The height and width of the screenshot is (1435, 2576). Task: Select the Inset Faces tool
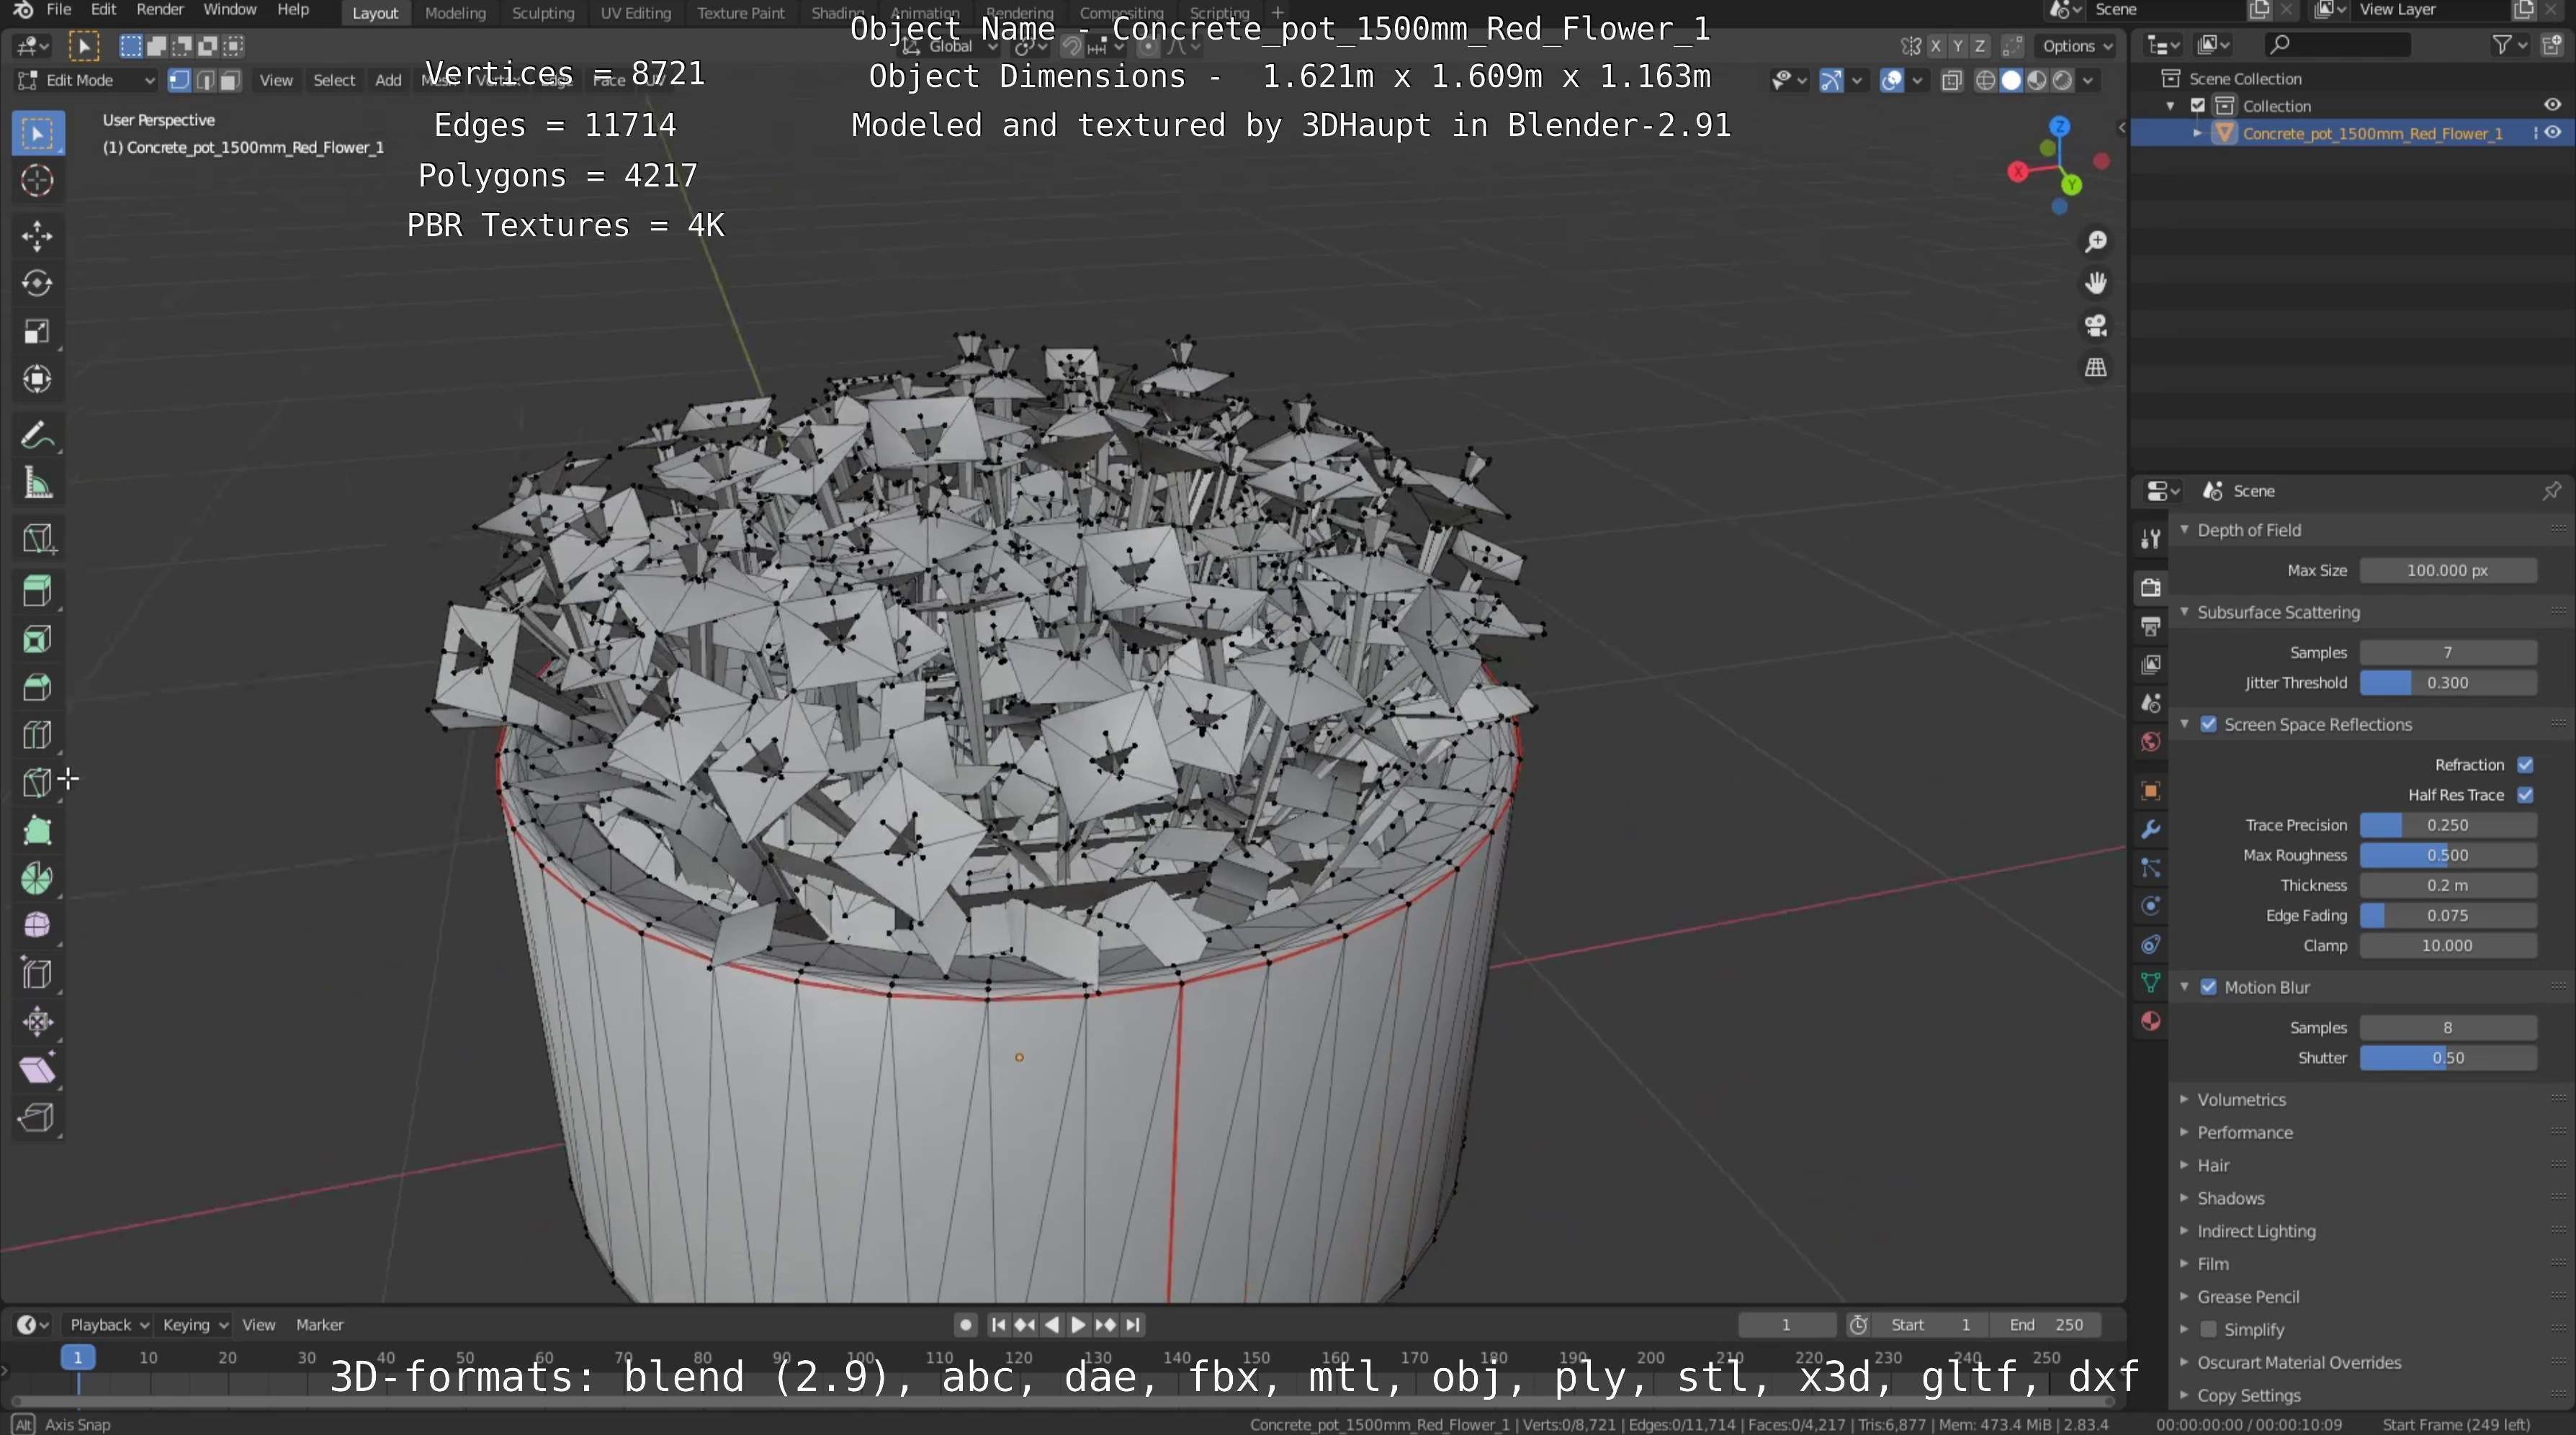point(37,639)
